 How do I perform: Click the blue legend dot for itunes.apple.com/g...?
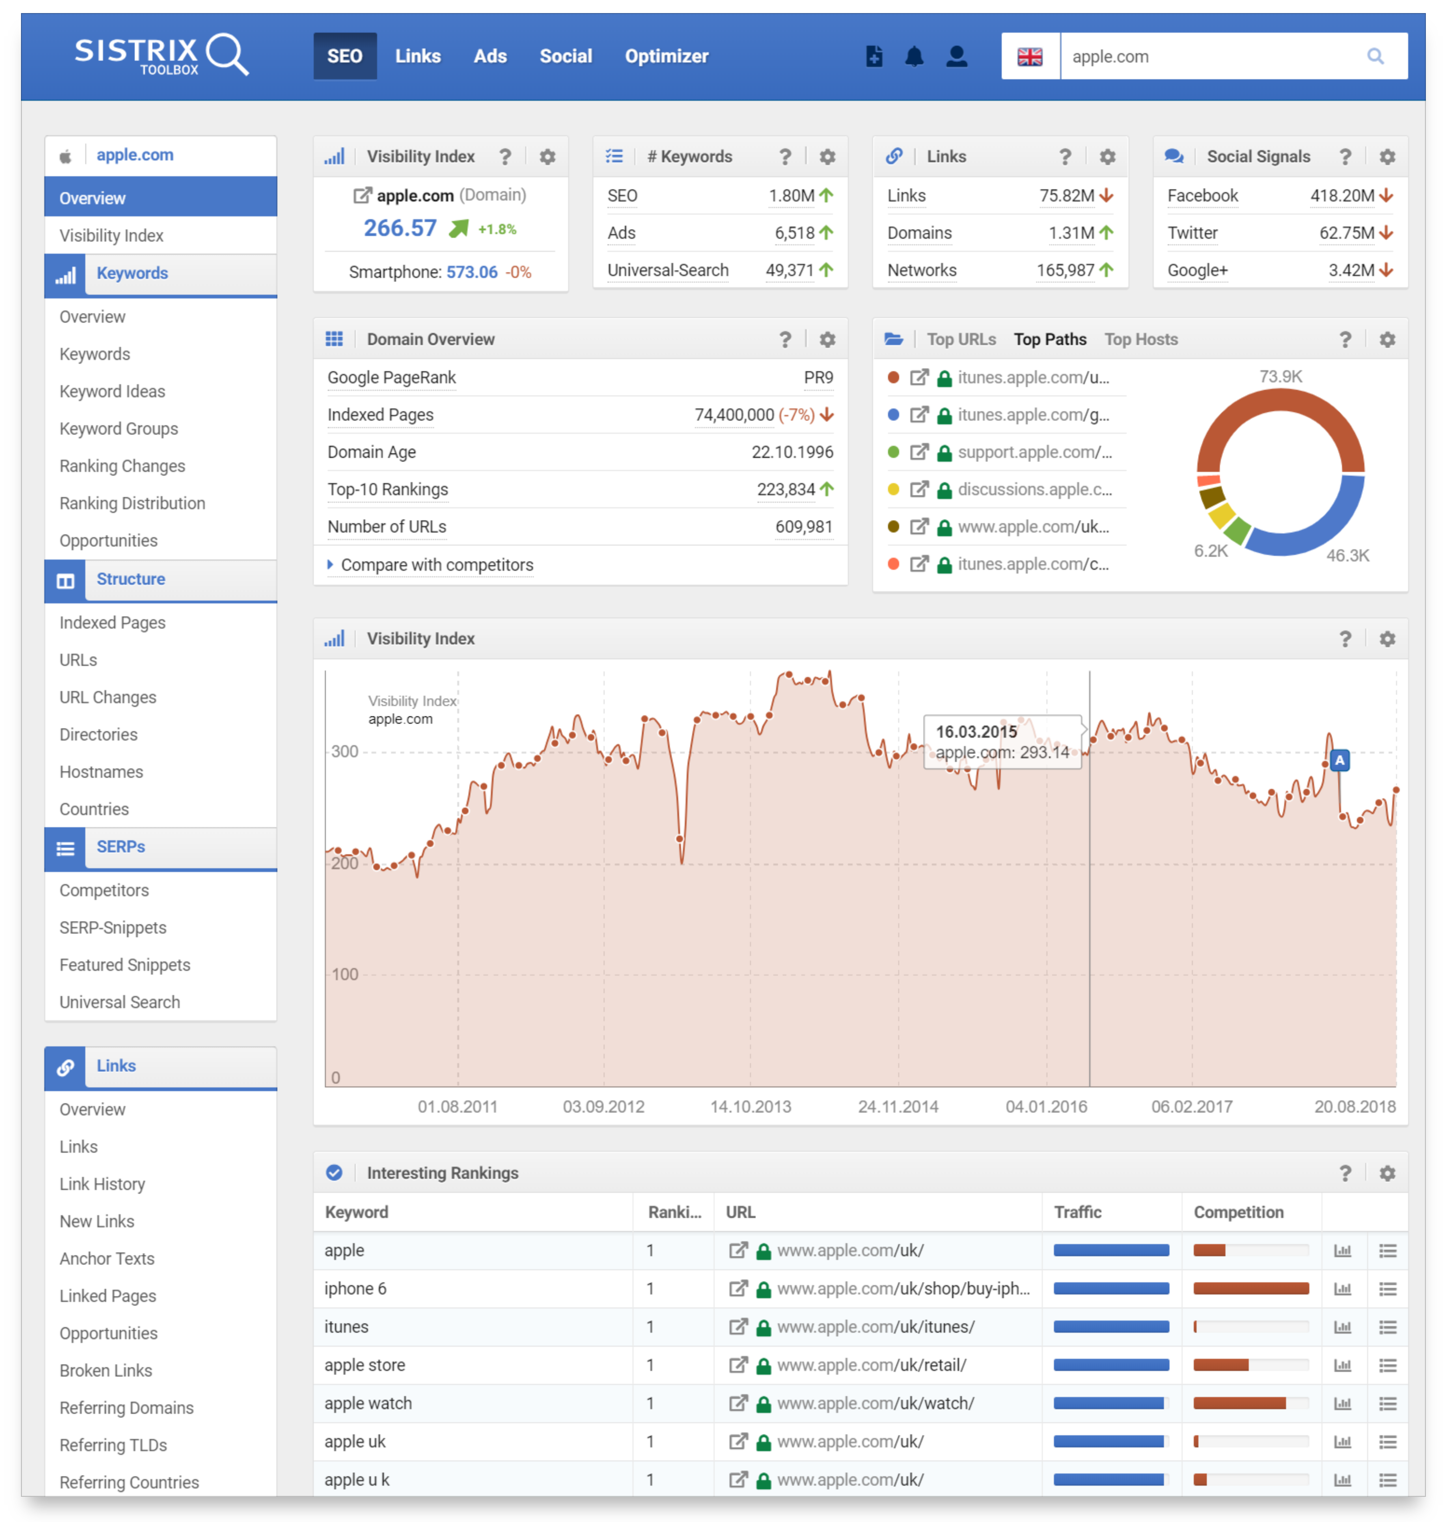click(x=894, y=415)
